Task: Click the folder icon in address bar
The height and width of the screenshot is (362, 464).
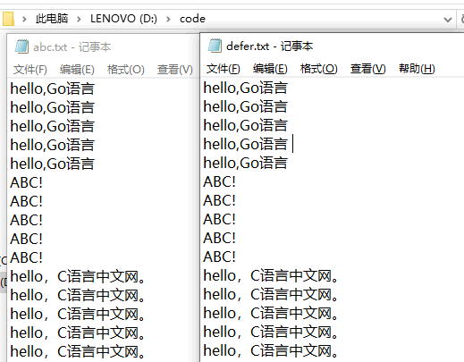Action: tap(8, 19)
